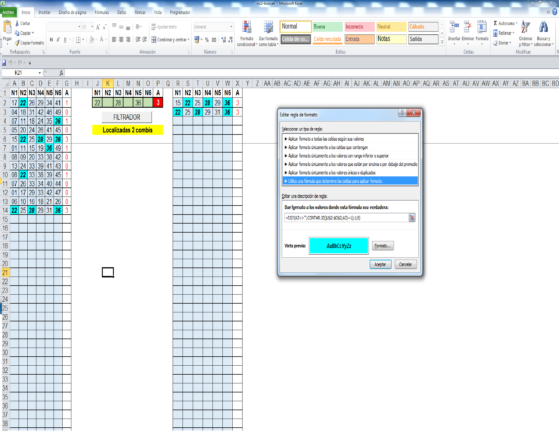
Task: Open Dar formato como tabla
Action: pos(268,33)
